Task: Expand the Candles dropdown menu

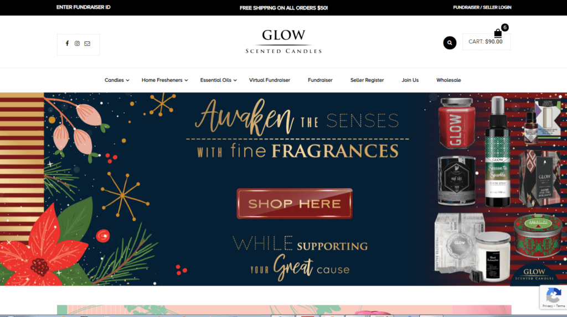Action: (117, 80)
